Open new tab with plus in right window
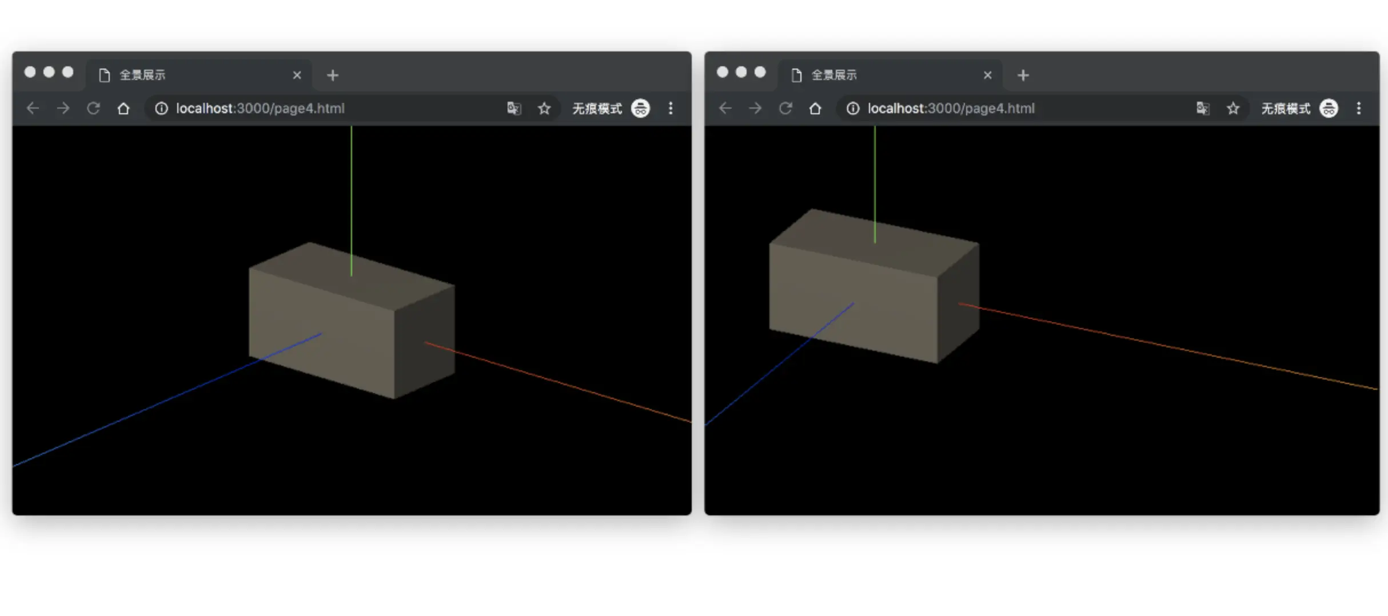Viewport: 1388px width, 616px height. click(1023, 75)
